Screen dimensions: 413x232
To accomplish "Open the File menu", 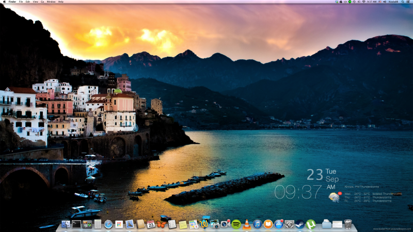I will click(21, 2).
